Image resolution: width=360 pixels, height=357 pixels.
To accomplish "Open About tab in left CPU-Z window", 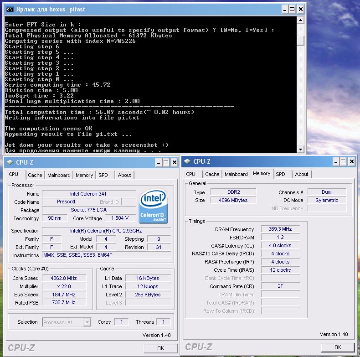I will pos(124,175).
